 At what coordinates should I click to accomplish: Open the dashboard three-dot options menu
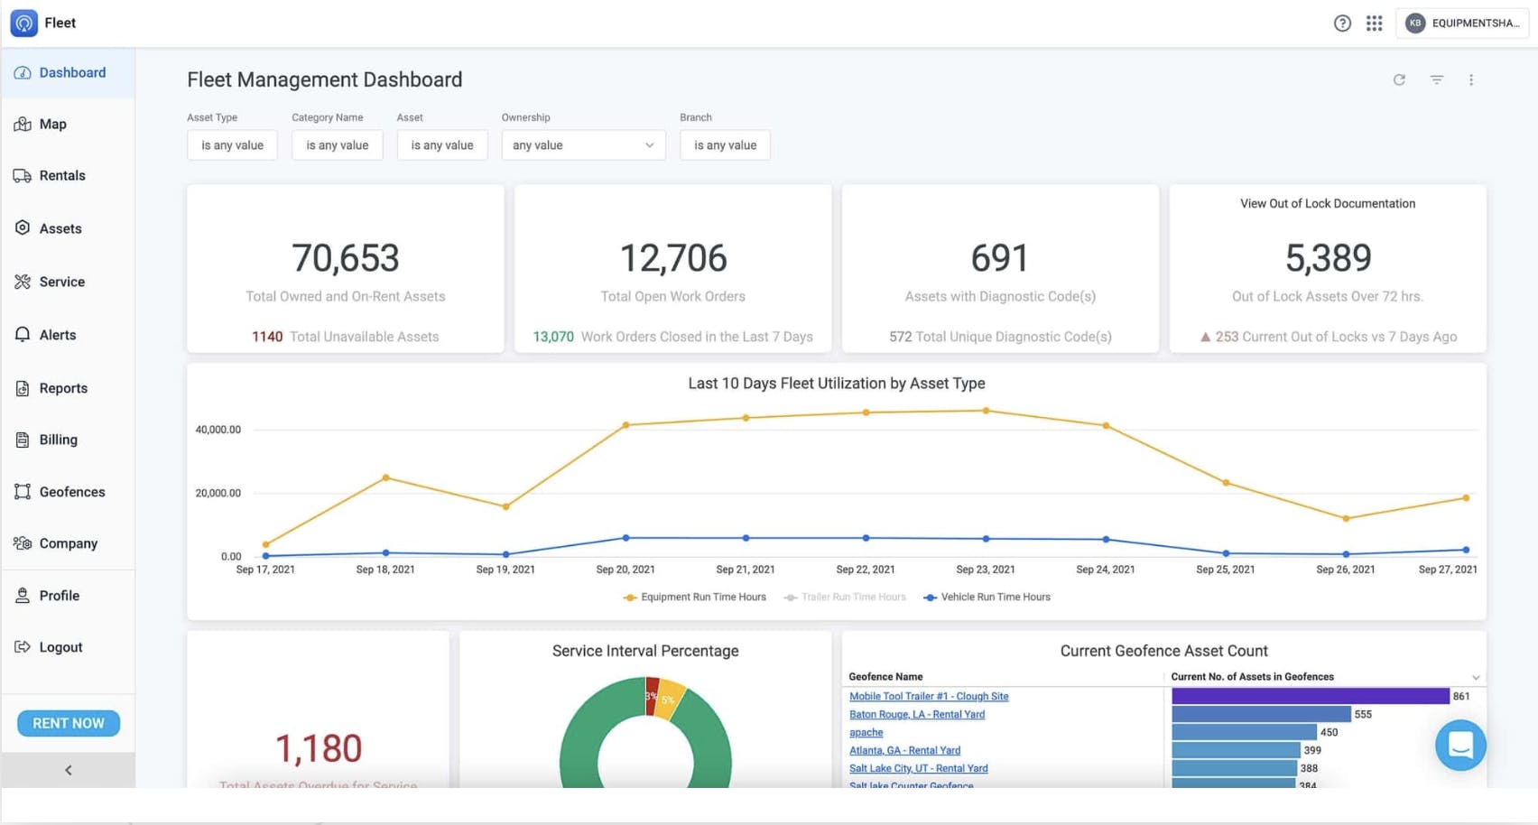tap(1470, 80)
